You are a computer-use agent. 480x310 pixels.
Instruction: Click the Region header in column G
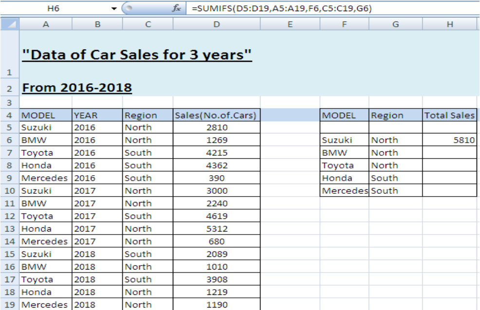coord(395,115)
